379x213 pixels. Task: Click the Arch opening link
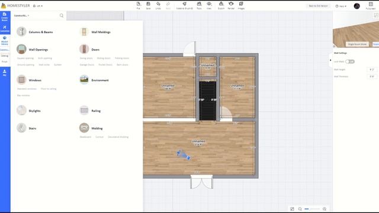[45, 58]
